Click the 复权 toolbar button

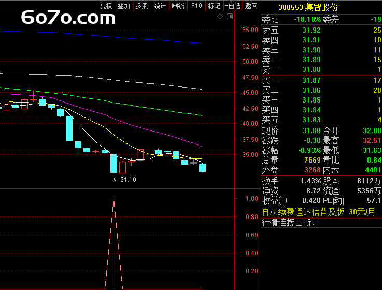point(106,6)
